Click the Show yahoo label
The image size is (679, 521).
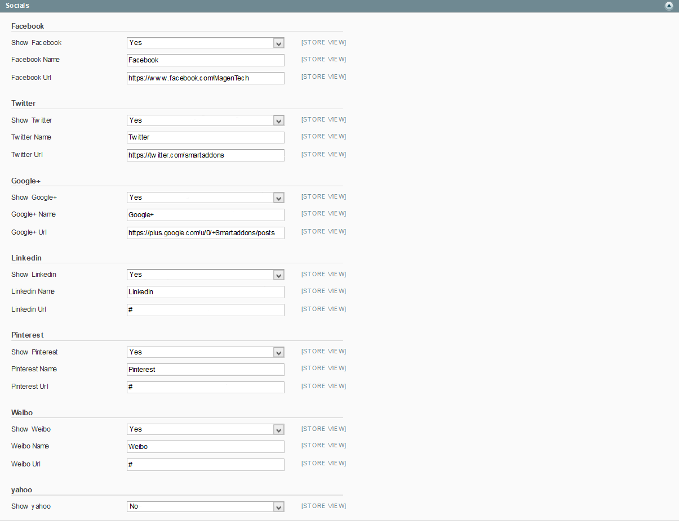coord(31,506)
